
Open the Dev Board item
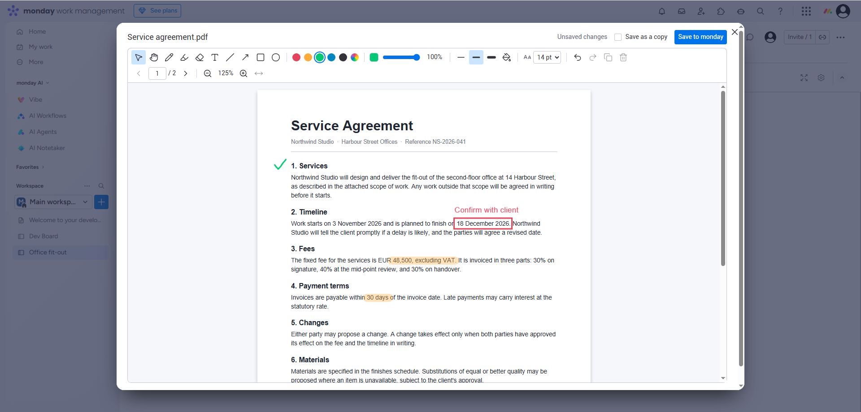coord(43,236)
